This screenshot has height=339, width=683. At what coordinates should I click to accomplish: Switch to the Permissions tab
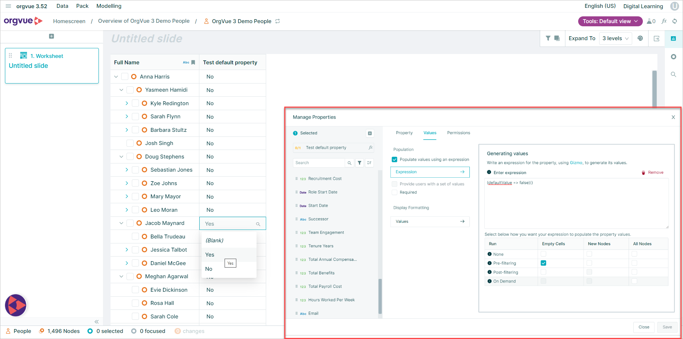[x=458, y=133]
